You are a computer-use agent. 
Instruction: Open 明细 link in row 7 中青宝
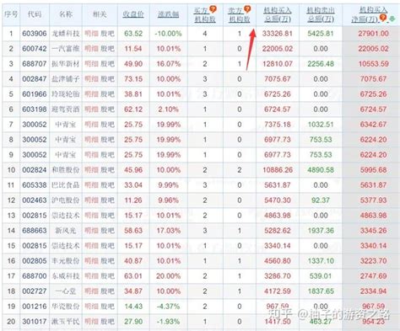[x=91, y=125]
